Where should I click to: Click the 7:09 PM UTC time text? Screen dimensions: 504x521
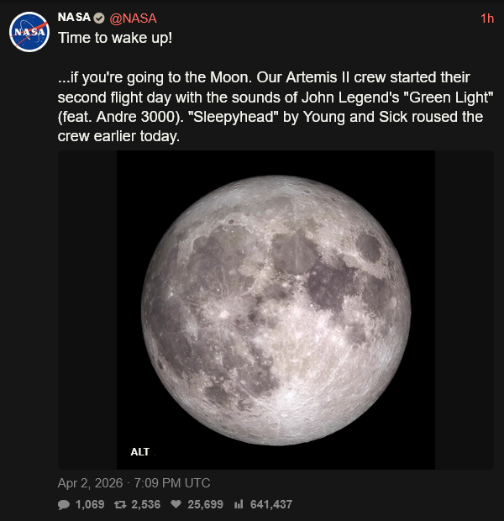(x=171, y=483)
